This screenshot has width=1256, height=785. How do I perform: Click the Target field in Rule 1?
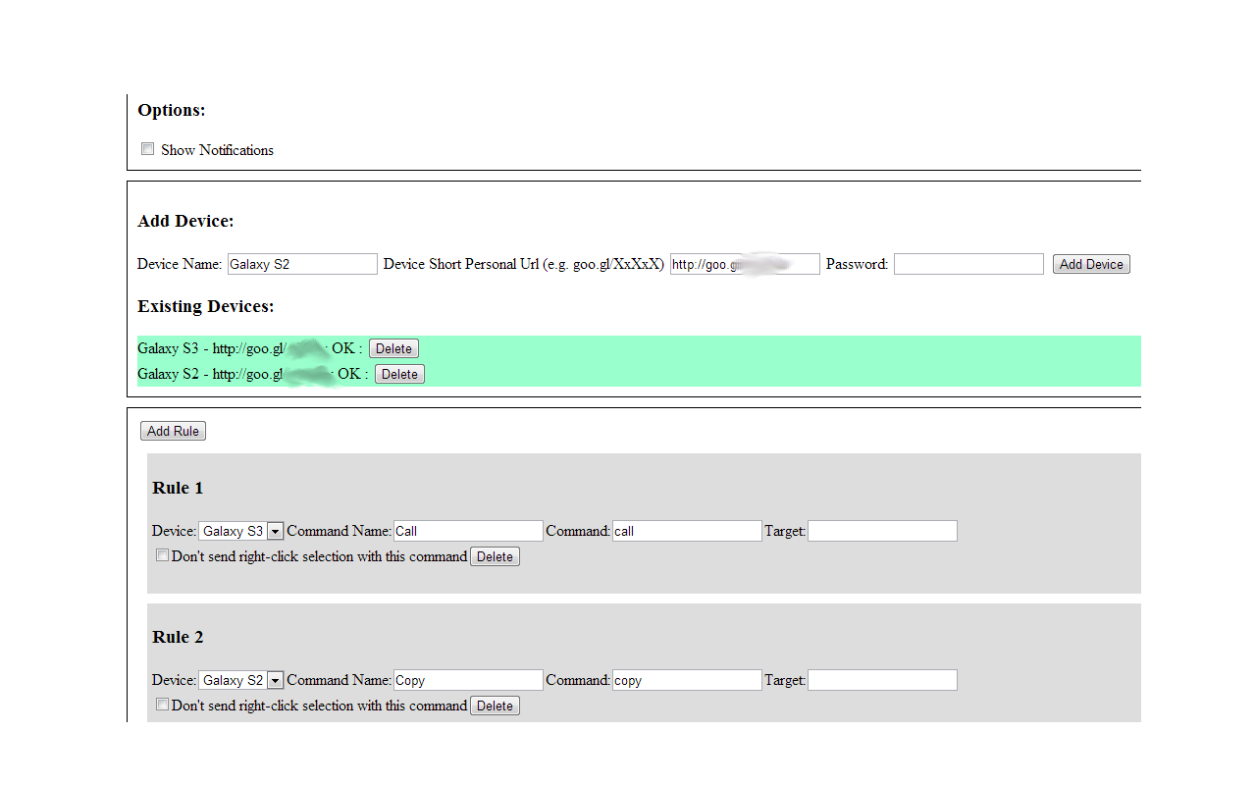pyautogui.click(x=882, y=530)
